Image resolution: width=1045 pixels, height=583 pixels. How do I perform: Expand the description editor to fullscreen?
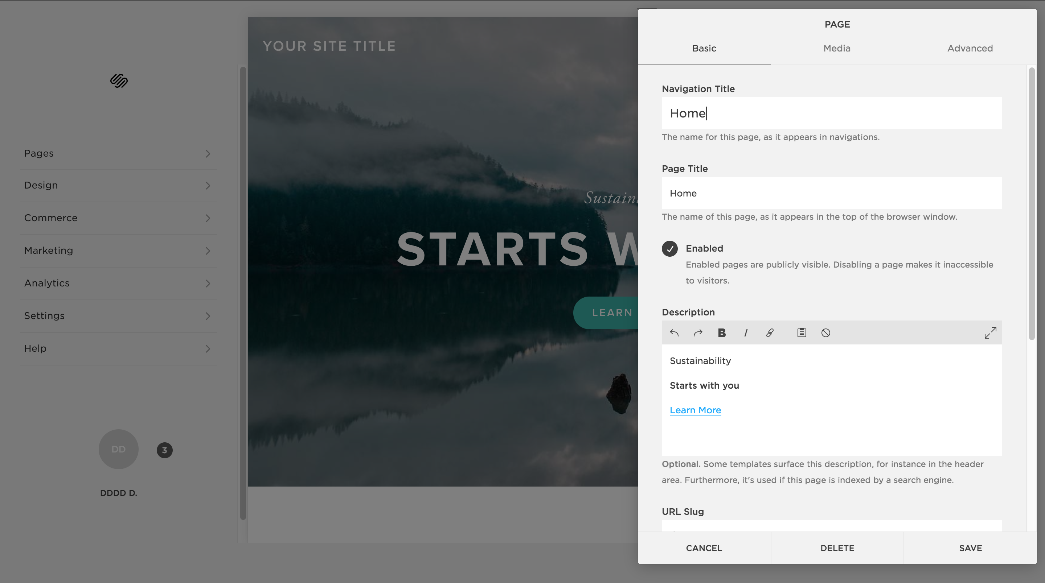coord(991,332)
